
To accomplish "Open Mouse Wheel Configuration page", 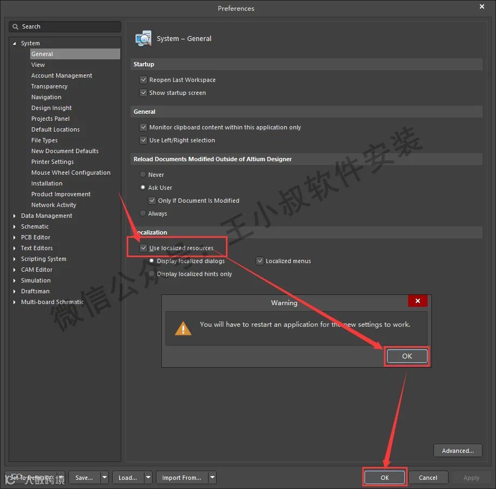I will point(71,173).
